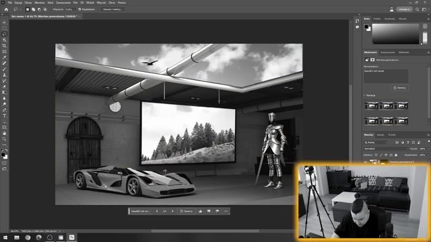Open the Normalna blend mode dropdown

click(386, 149)
